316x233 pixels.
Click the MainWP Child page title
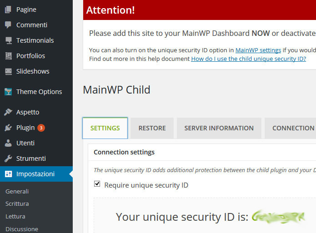pos(116,90)
